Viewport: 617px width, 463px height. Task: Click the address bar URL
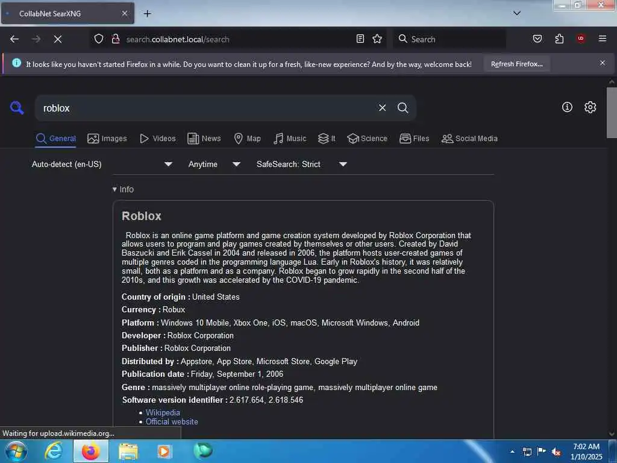[178, 39]
